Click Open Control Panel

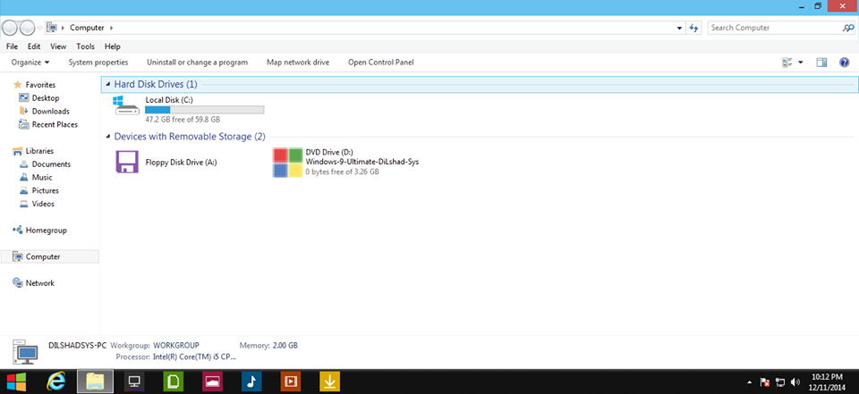click(x=381, y=63)
